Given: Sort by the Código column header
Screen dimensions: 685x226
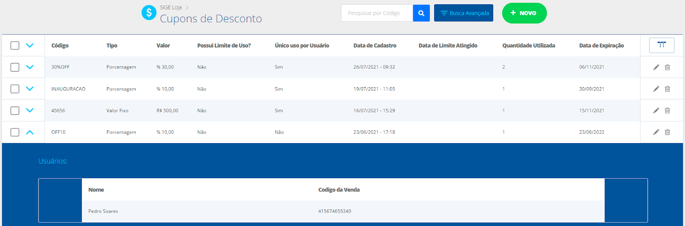Looking at the screenshot, I should (60, 45).
